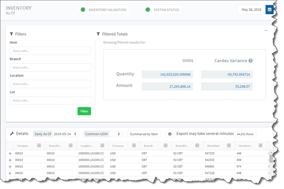
Task: Open the Daily As Of date dropdown
Action: (x=65, y=134)
